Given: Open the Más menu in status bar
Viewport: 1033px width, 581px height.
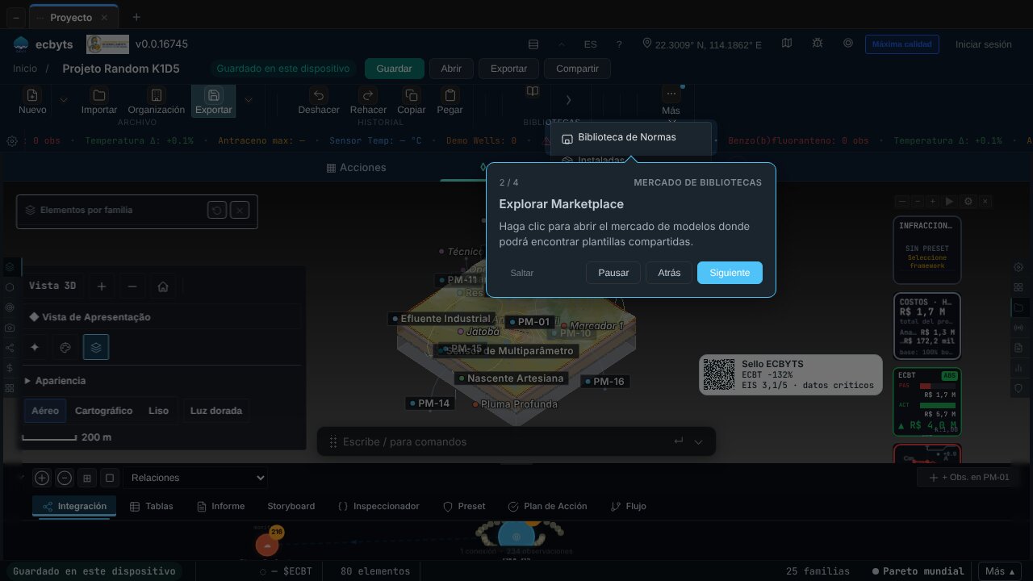Looking at the screenshot, I should tap(1000, 571).
